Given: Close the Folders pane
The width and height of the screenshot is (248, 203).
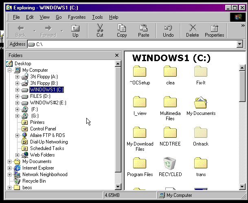Looking at the screenshot, I should pyautogui.click(x=117, y=55).
